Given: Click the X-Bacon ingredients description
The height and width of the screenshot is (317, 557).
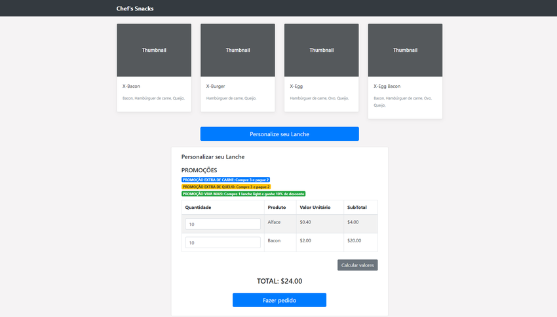Looking at the screenshot, I should coord(153,98).
